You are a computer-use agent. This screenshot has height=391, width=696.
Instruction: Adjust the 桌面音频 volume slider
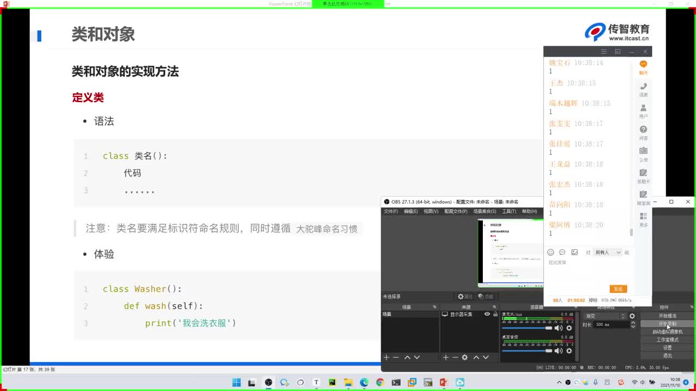pyautogui.click(x=527, y=351)
